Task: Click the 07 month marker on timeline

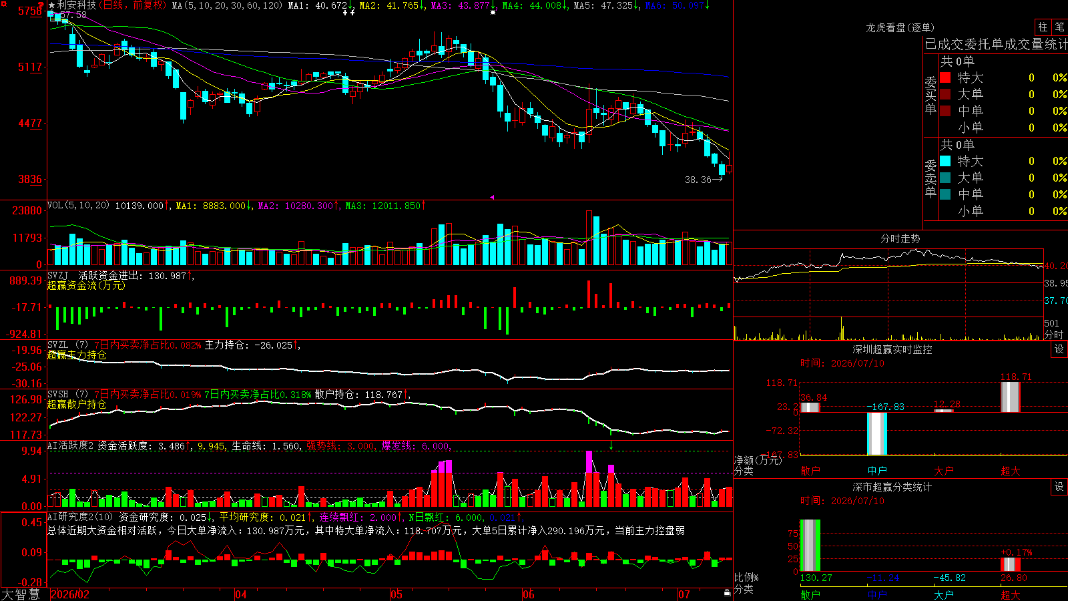Action: [684, 594]
